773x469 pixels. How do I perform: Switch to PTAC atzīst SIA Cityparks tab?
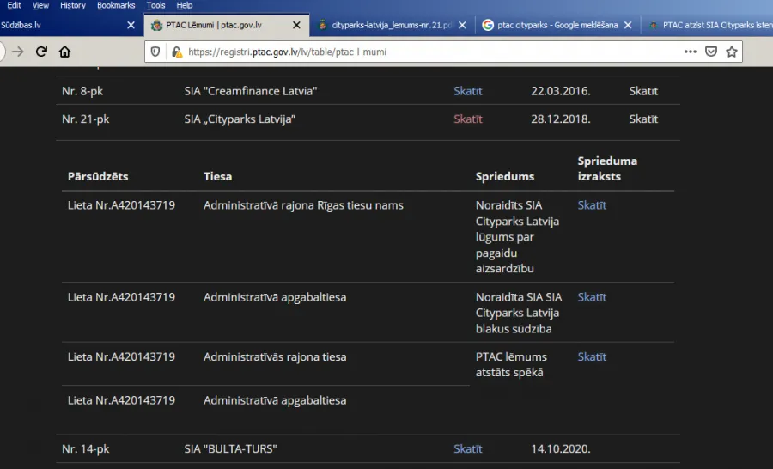pyautogui.click(x=708, y=25)
